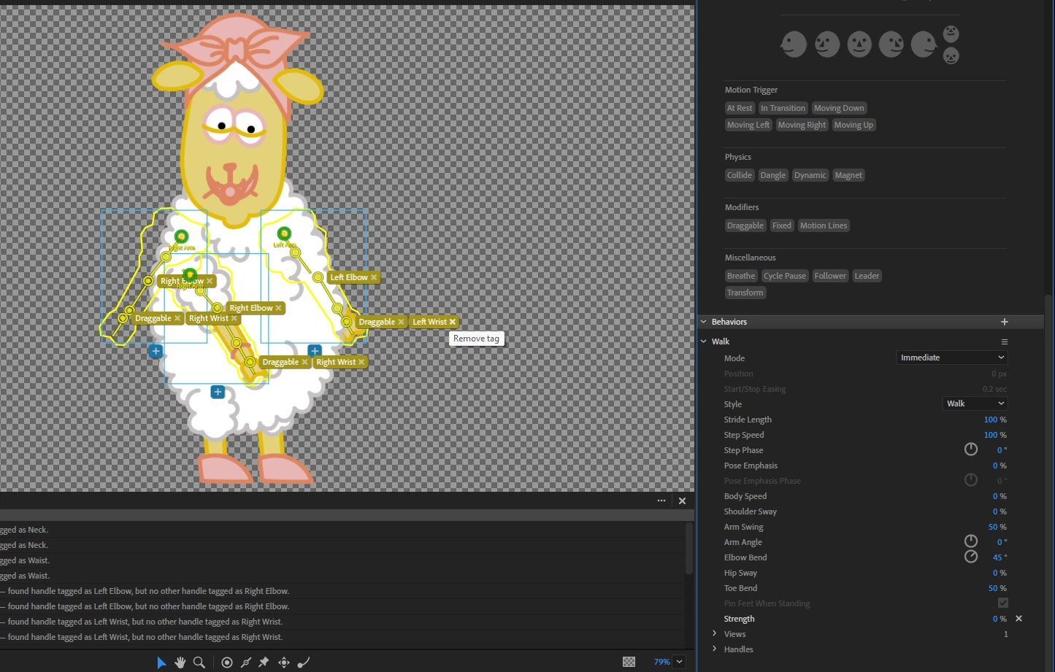This screenshot has width=1055, height=672.
Task: Choose the left profile head view
Action: (794, 44)
